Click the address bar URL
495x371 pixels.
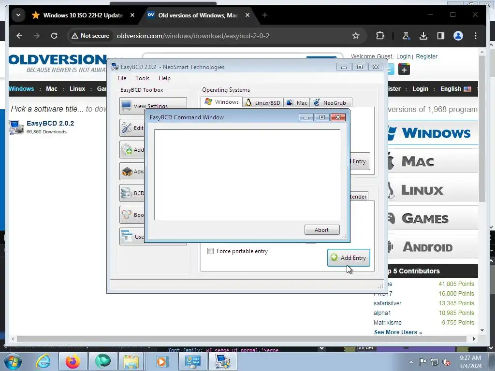click(x=193, y=36)
